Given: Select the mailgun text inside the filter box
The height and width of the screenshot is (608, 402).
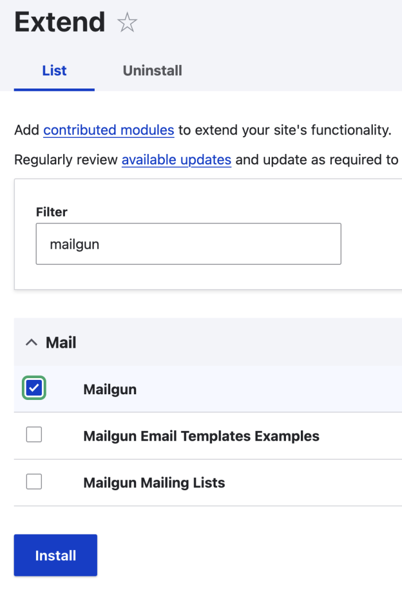Looking at the screenshot, I should point(74,244).
